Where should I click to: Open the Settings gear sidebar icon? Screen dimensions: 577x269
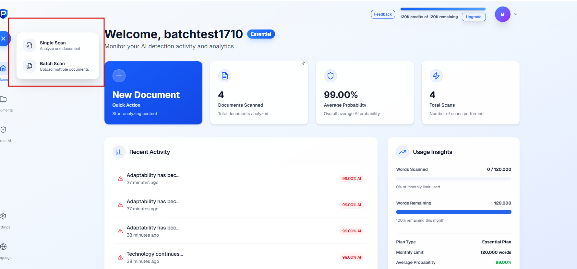[3, 216]
